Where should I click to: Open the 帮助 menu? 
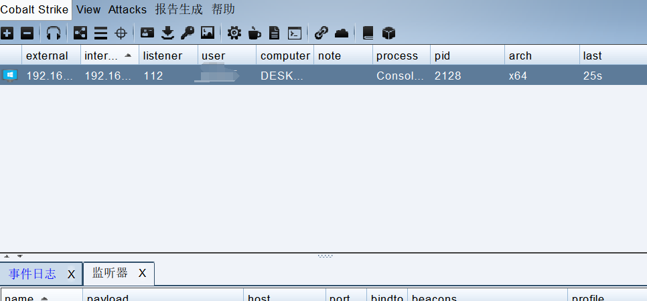pos(223,9)
